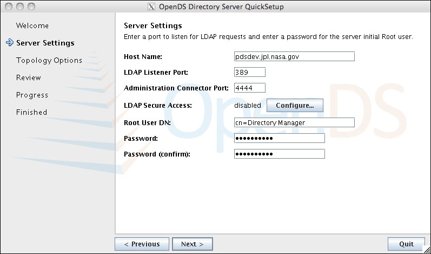Quit the setup wizard
The image size is (431, 254).
point(406,244)
